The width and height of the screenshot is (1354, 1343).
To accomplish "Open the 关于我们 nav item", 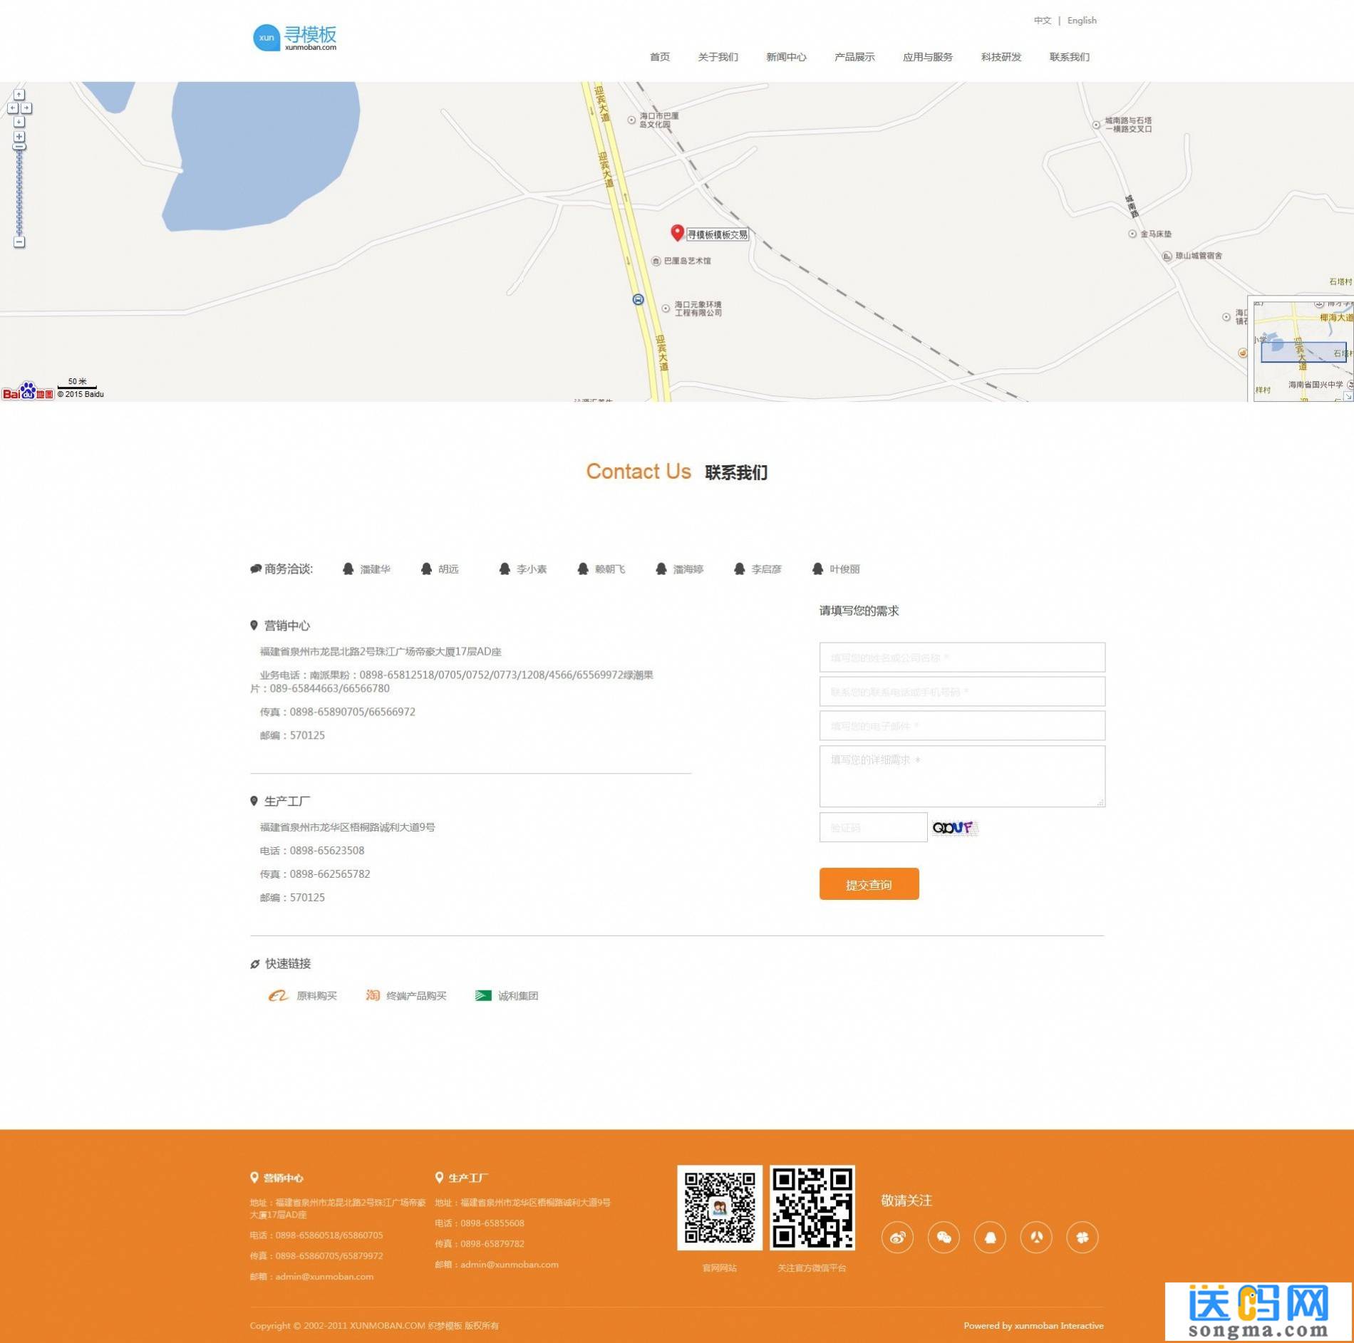I will pos(718,57).
